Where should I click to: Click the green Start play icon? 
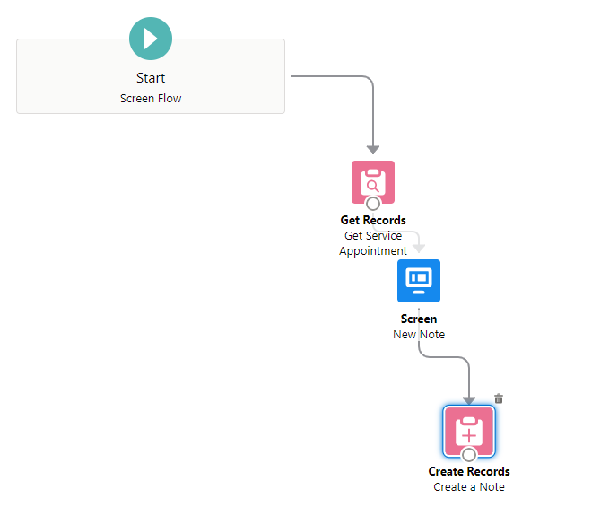tap(151, 39)
